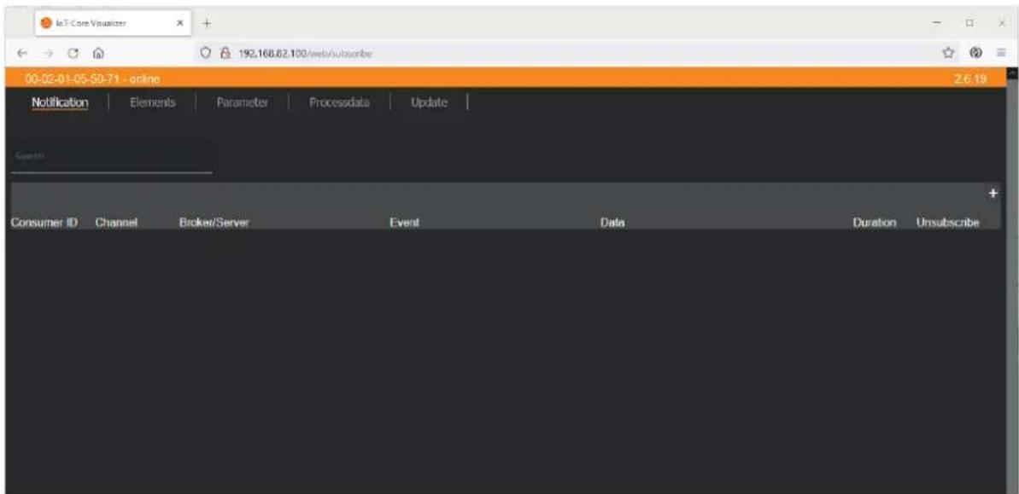Screen dimensions: 1019x494
Task: Click the address bar URL 192.168.82.100
Action: [x=306, y=55]
